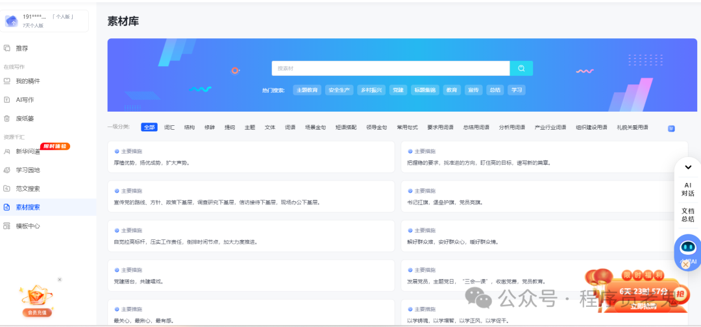Expand more categories with double-chevron button
This screenshot has width=701, height=327.
click(x=671, y=128)
